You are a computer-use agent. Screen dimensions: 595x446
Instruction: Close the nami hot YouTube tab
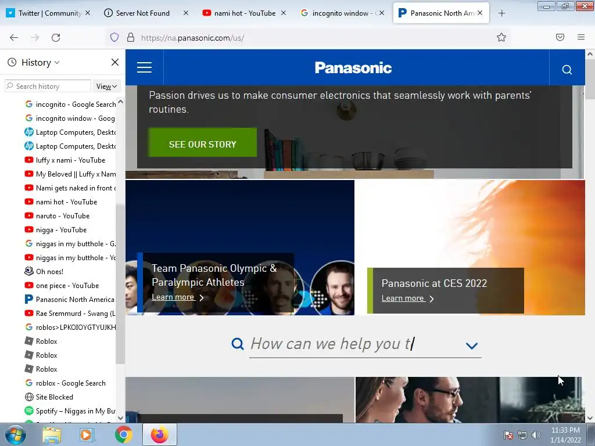284,13
